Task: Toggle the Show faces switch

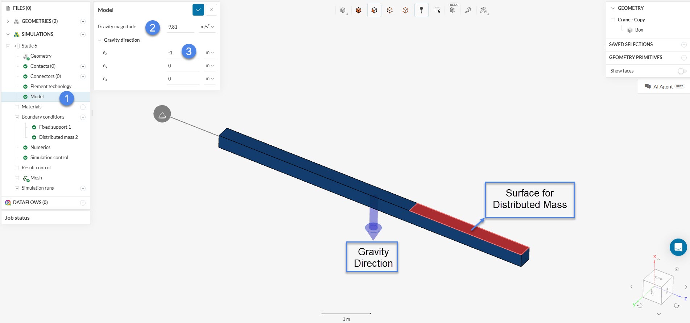Action: tap(682, 71)
